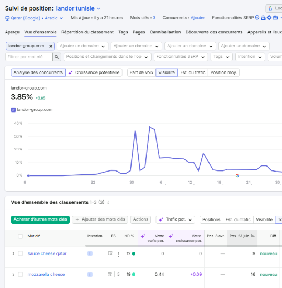Click the plus icon on Ajouter des mots clés
Viewport: 282px width, 288px height.
pos(77,219)
